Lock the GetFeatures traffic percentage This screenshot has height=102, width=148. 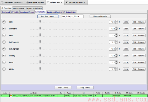(126, 42)
